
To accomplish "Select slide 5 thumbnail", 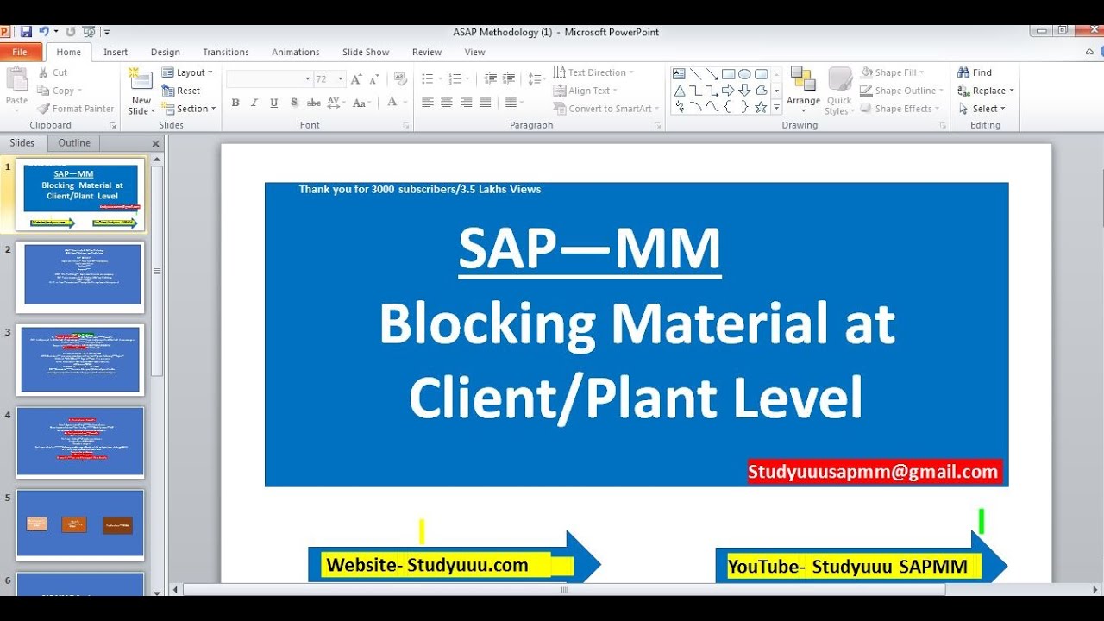I will click(x=82, y=524).
